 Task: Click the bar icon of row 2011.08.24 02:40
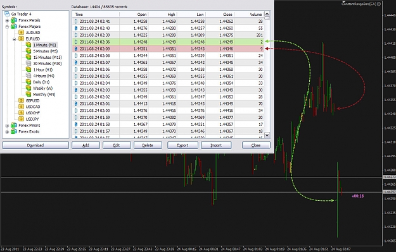click(x=76, y=28)
